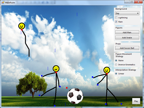Click the snake figure's smiley head
The image size is (144, 108).
click(22, 26)
